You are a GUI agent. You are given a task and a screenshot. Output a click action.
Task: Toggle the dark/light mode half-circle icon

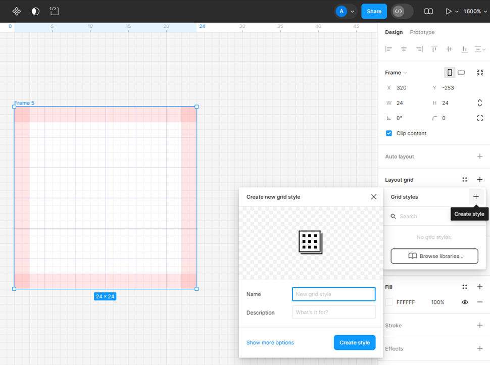[x=36, y=11]
